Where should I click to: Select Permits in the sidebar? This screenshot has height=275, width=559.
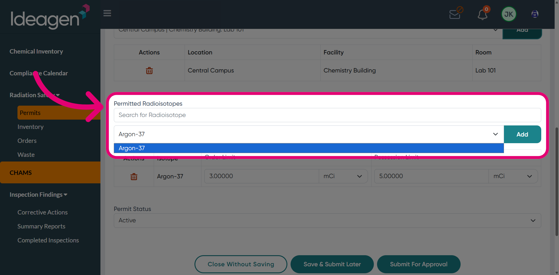59,113
